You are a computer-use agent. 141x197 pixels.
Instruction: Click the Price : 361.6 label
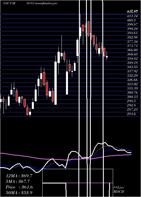pyautogui.click(x=19, y=187)
